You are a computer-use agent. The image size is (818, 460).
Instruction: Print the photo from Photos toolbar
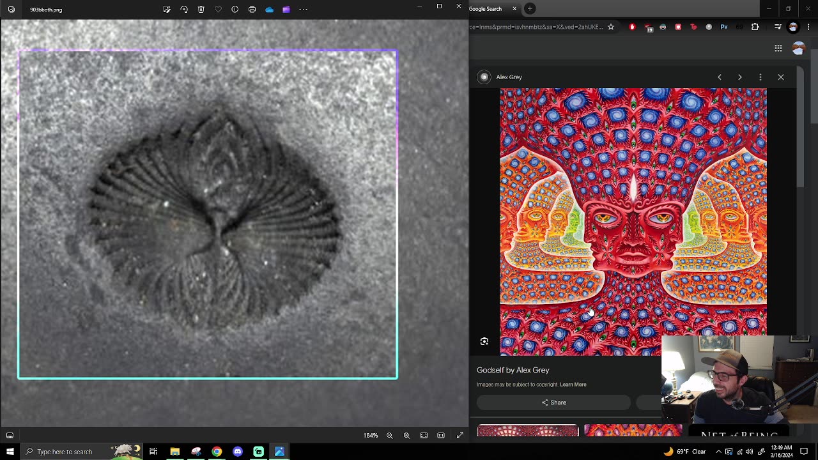pyautogui.click(x=252, y=10)
